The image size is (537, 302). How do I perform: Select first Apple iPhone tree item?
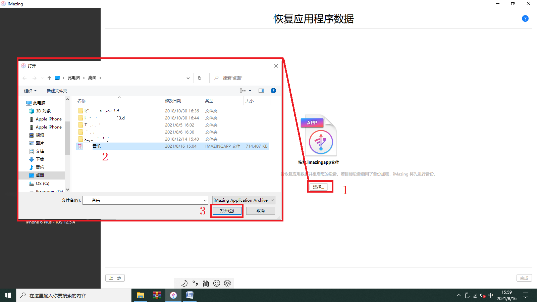point(49,119)
